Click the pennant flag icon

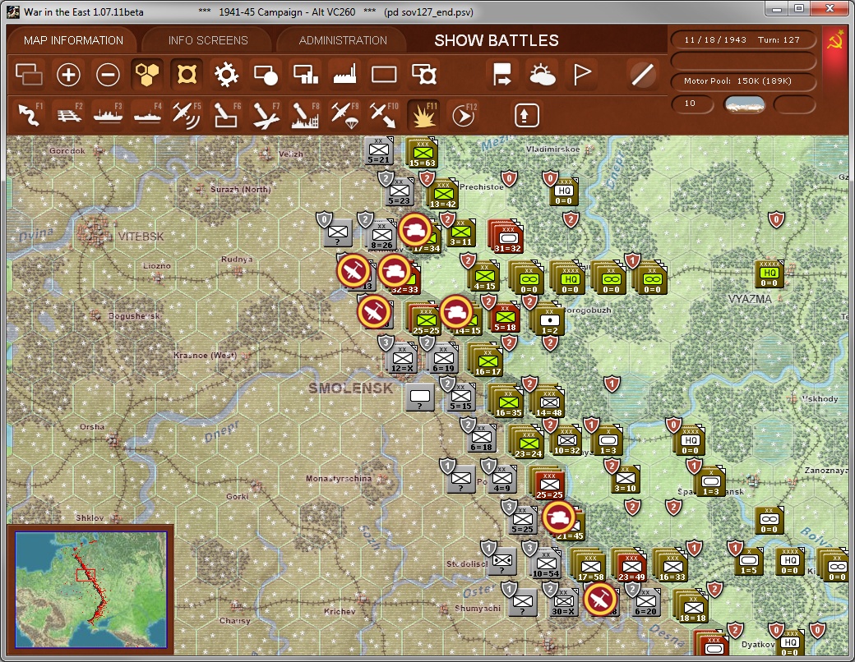point(582,75)
